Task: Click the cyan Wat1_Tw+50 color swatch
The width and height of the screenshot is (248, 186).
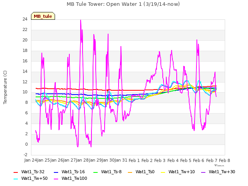Action: pos(16,179)
